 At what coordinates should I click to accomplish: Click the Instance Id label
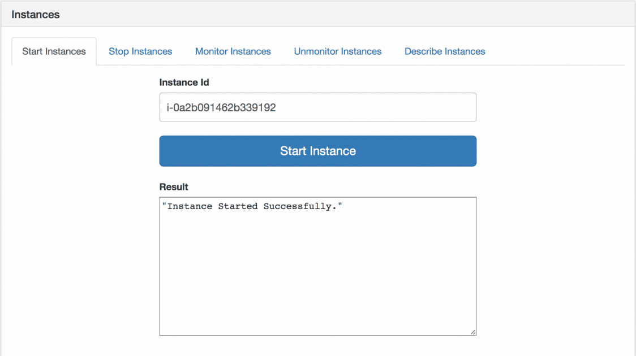[x=184, y=83]
